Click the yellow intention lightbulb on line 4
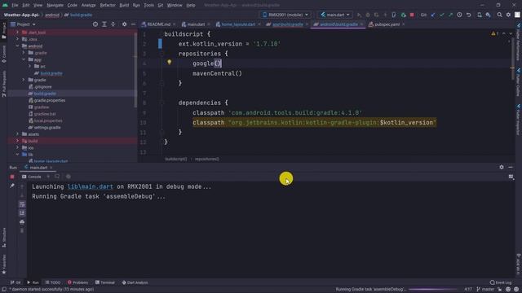Image resolution: width=522 pixels, height=293 pixels. (169, 62)
